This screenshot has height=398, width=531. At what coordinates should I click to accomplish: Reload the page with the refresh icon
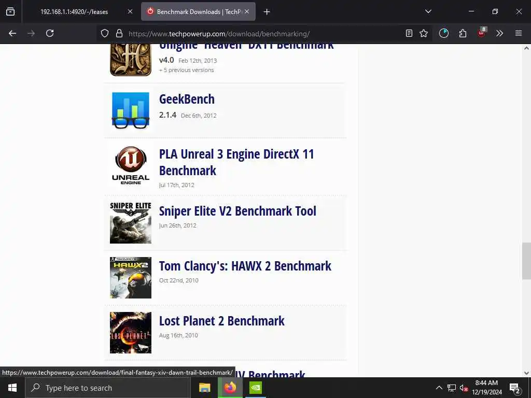(x=50, y=33)
